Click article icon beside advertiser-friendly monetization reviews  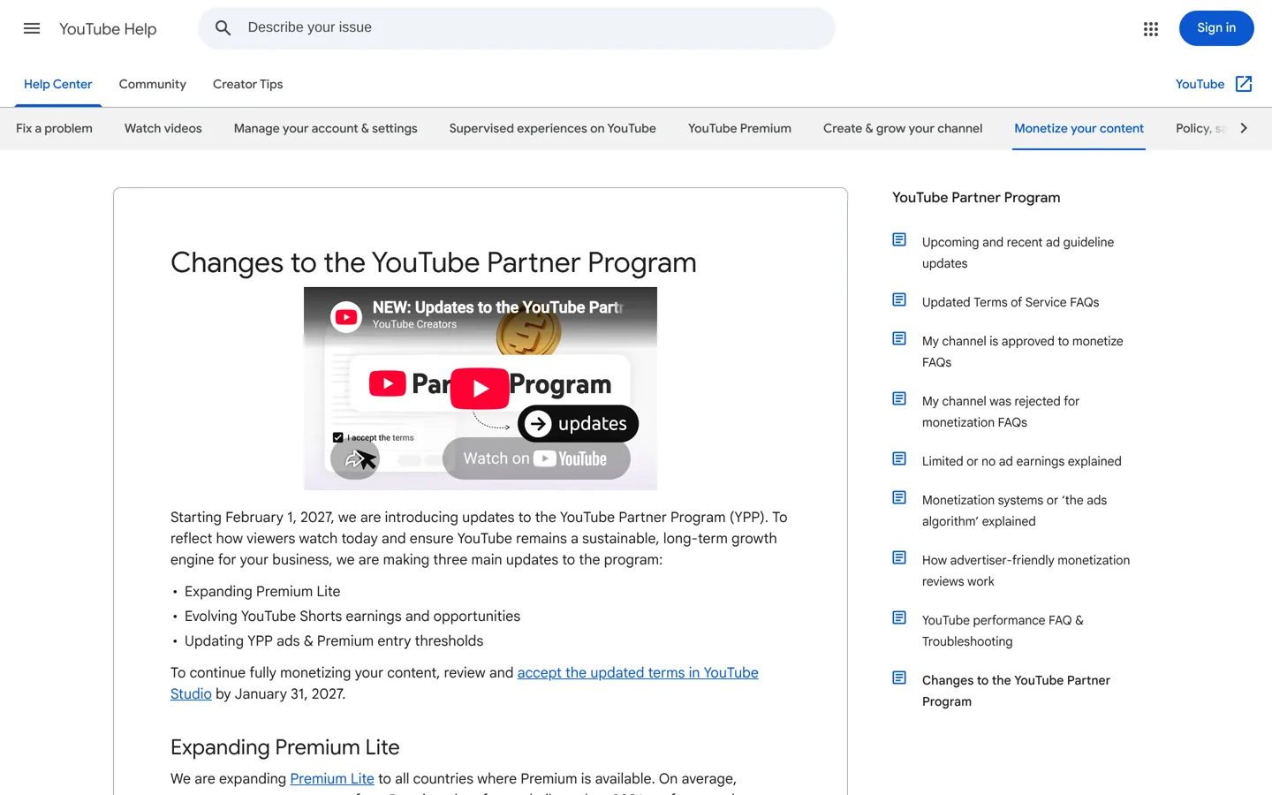coord(899,557)
